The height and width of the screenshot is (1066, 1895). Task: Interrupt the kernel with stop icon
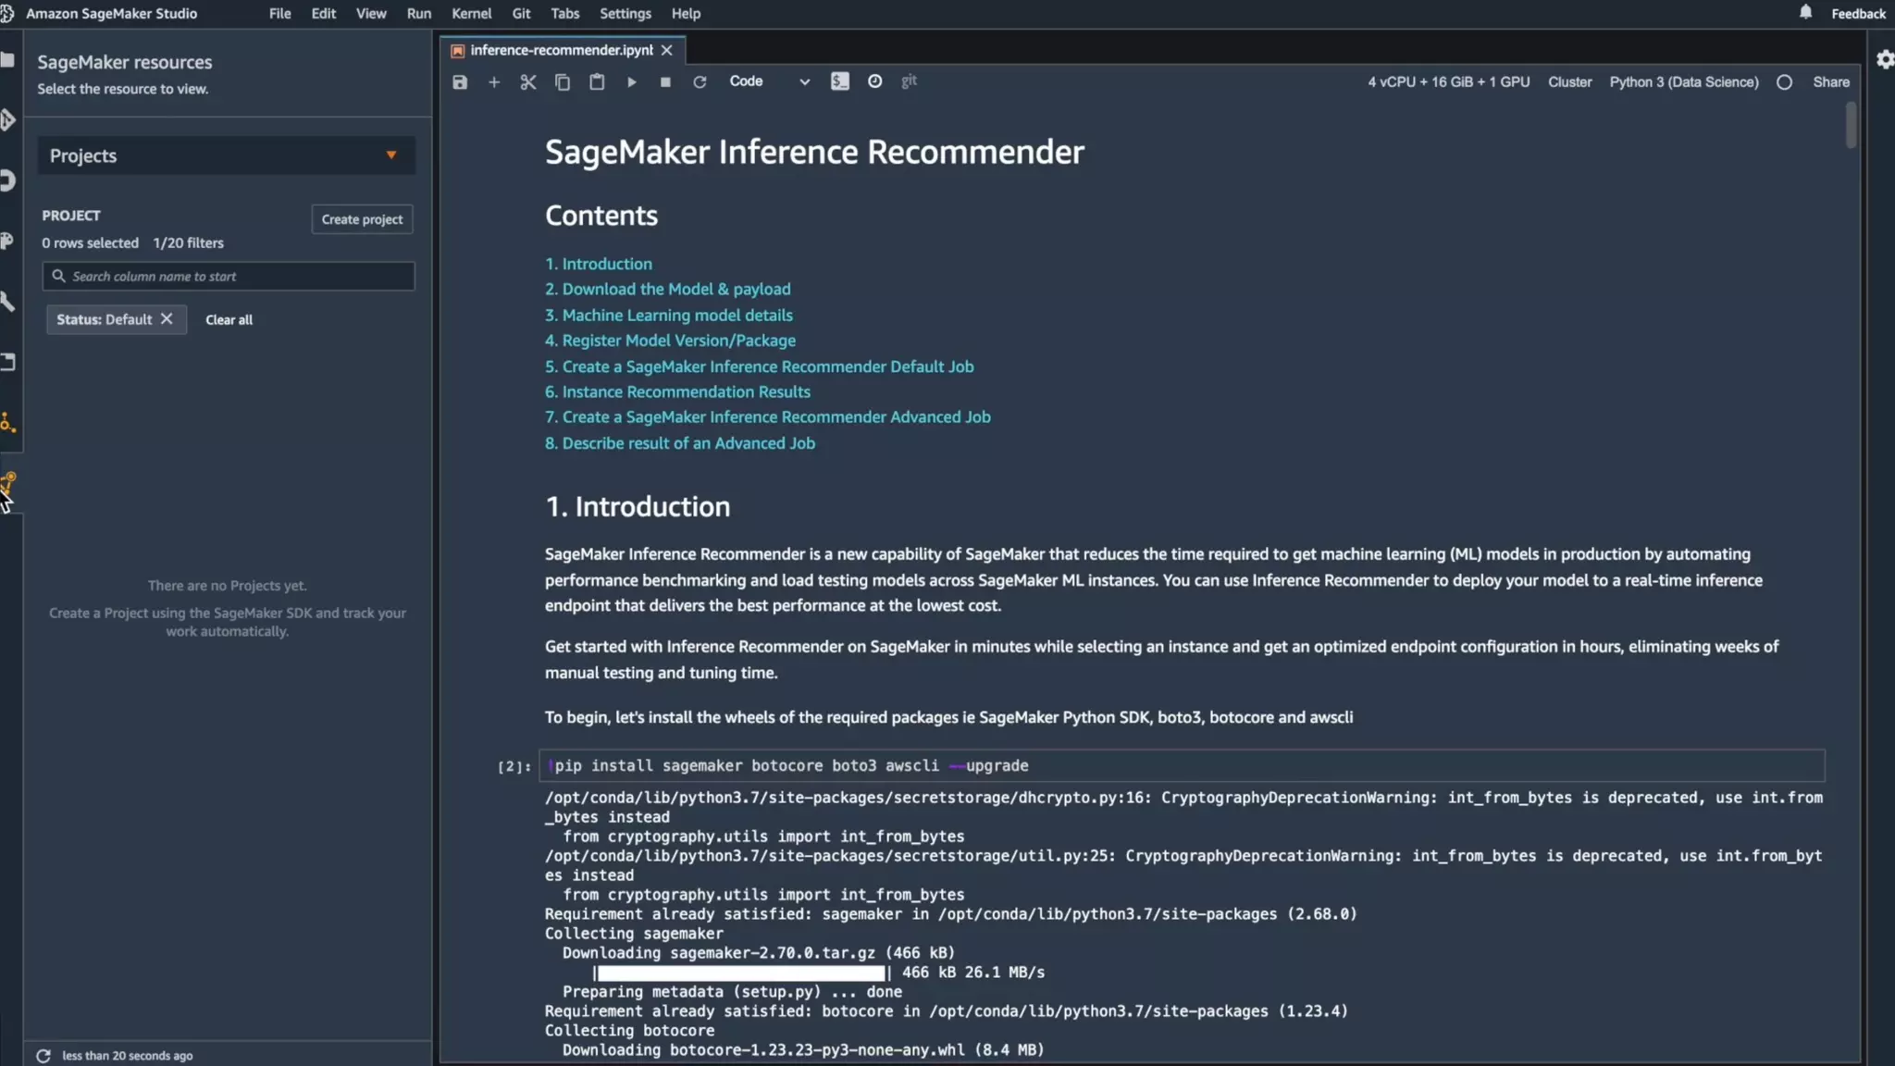[665, 82]
